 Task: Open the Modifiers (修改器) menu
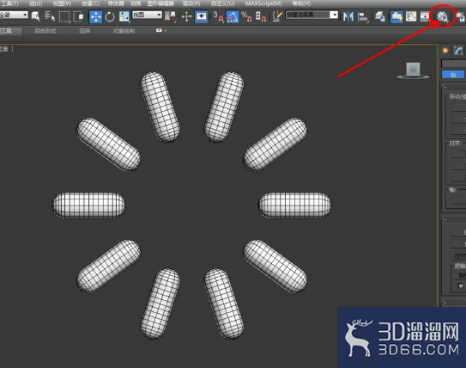coord(116,3)
